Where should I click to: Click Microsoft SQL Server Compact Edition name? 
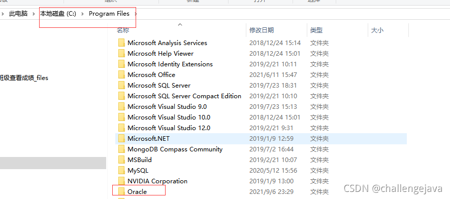pyautogui.click(x=184, y=96)
